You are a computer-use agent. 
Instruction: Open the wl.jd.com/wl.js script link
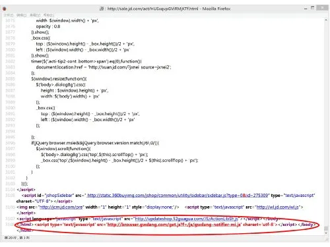point(278,207)
